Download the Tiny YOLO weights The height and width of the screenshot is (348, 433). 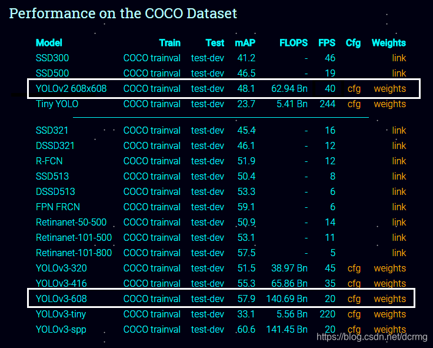click(390, 104)
